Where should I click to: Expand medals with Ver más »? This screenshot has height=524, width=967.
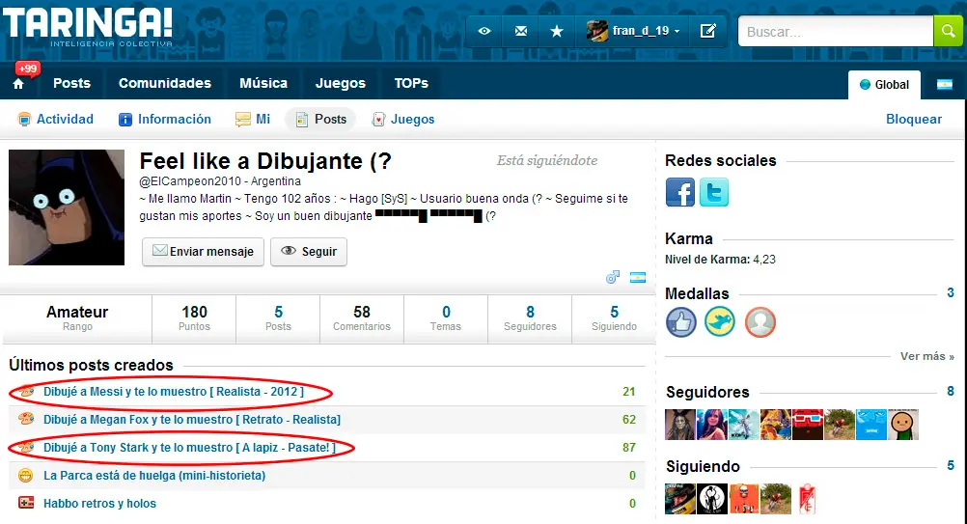click(x=926, y=356)
